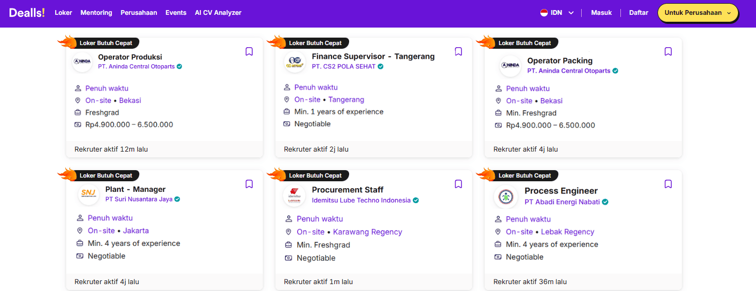Click verified badge beside Idemitsu Lube Techno Indonesia
Image resolution: width=756 pixels, height=291 pixels.
(x=416, y=200)
